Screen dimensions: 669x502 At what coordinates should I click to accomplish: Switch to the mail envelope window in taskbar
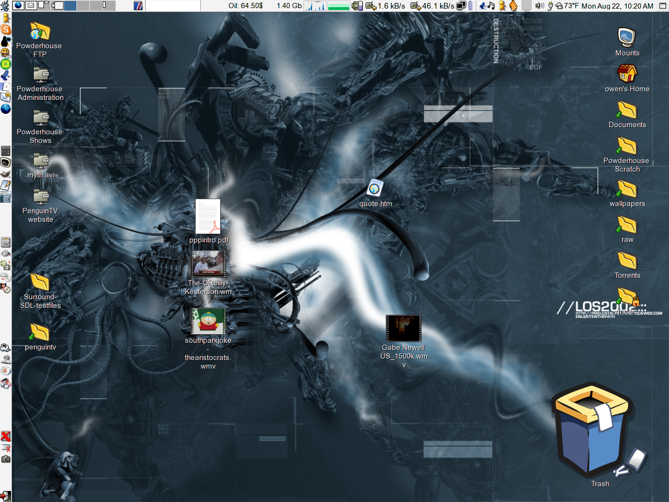(31, 6)
